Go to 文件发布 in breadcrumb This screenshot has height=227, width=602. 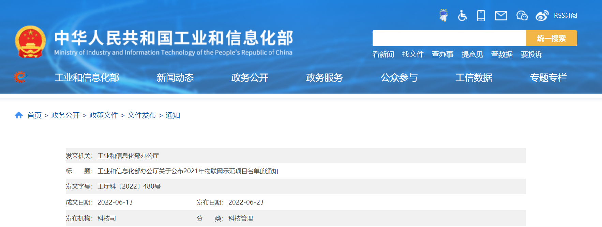pyautogui.click(x=142, y=115)
